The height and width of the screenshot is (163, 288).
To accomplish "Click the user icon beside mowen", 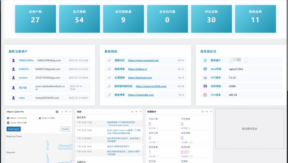I will (x=13, y=78).
